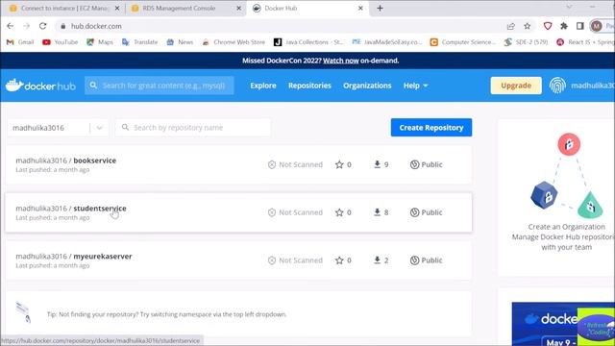Click Public icon on myeurekaserver row
The width and height of the screenshot is (615, 346).
pos(414,260)
